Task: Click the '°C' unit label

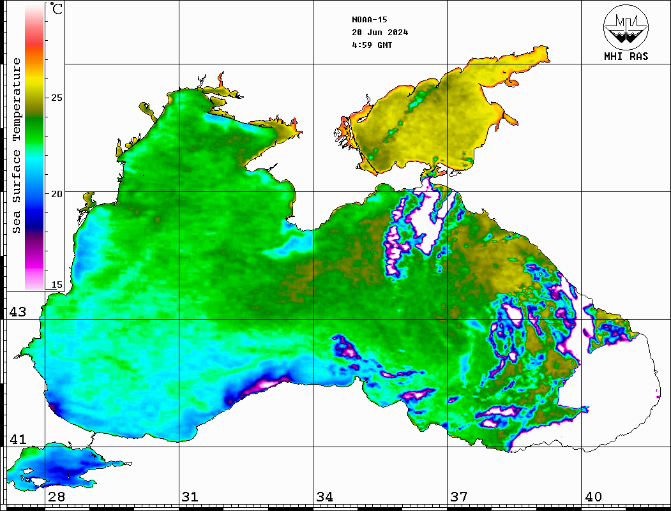Action: [x=56, y=8]
